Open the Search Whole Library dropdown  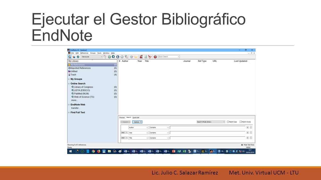click(211, 122)
